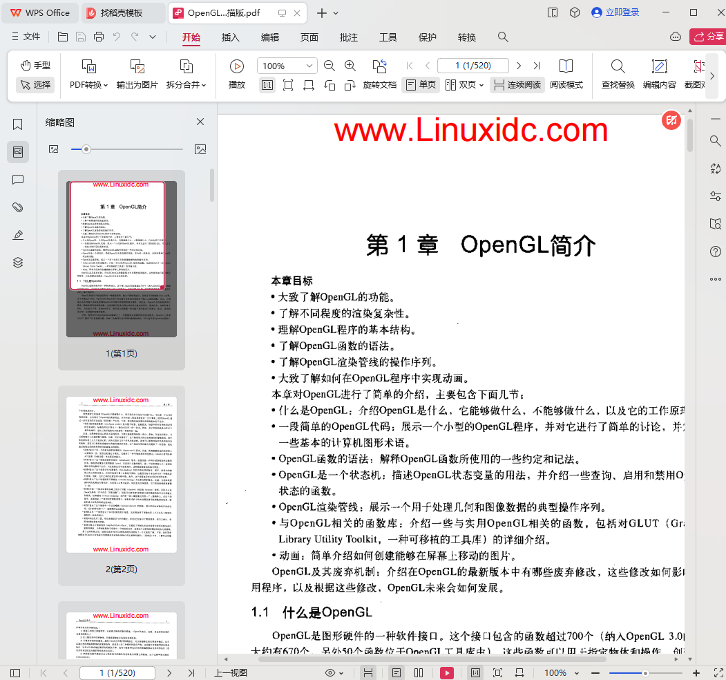Open the 双页 dropdown arrow
Screen dimensions: 726x680
click(481, 85)
